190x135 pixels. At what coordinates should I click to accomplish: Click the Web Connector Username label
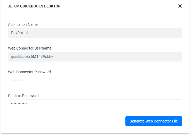[x=30, y=48]
